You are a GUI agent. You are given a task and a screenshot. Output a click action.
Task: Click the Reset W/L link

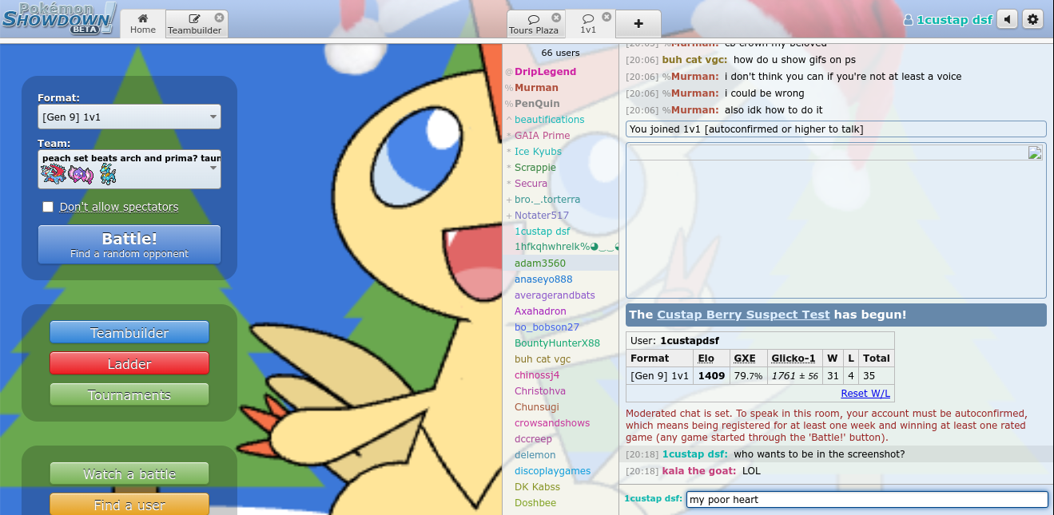tap(865, 394)
